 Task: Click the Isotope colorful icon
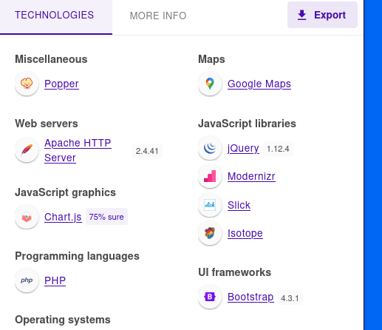210,233
